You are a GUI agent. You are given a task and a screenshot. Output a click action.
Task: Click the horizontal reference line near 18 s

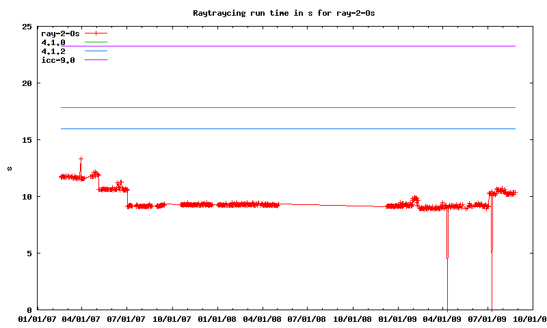287,107
